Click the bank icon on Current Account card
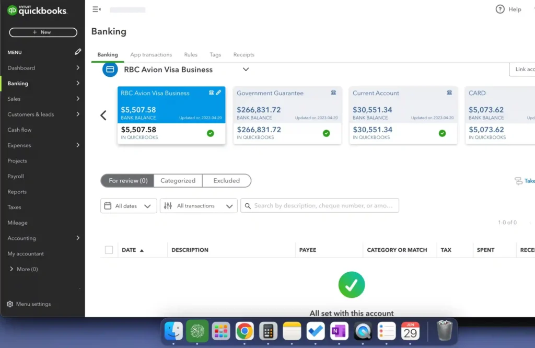Image resolution: width=535 pixels, height=348 pixels. tap(449, 92)
